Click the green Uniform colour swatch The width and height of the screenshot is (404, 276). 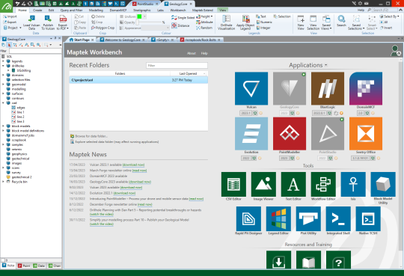(x=139, y=16)
